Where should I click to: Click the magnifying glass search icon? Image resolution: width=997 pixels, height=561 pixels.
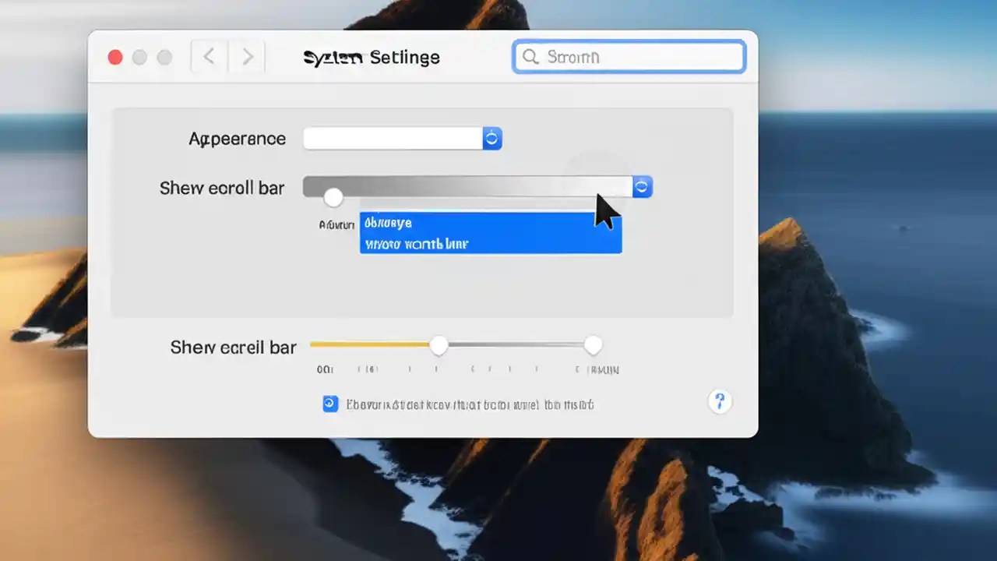click(530, 57)
